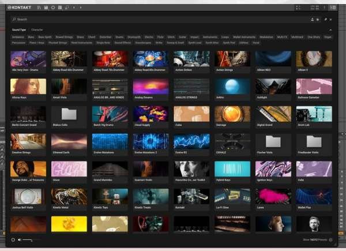Click the info icon beside Show Presets

(330, 239)
